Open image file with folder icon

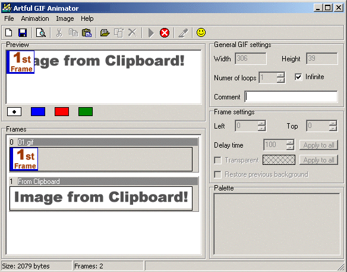pyautogui.click(x=105, y=33)
